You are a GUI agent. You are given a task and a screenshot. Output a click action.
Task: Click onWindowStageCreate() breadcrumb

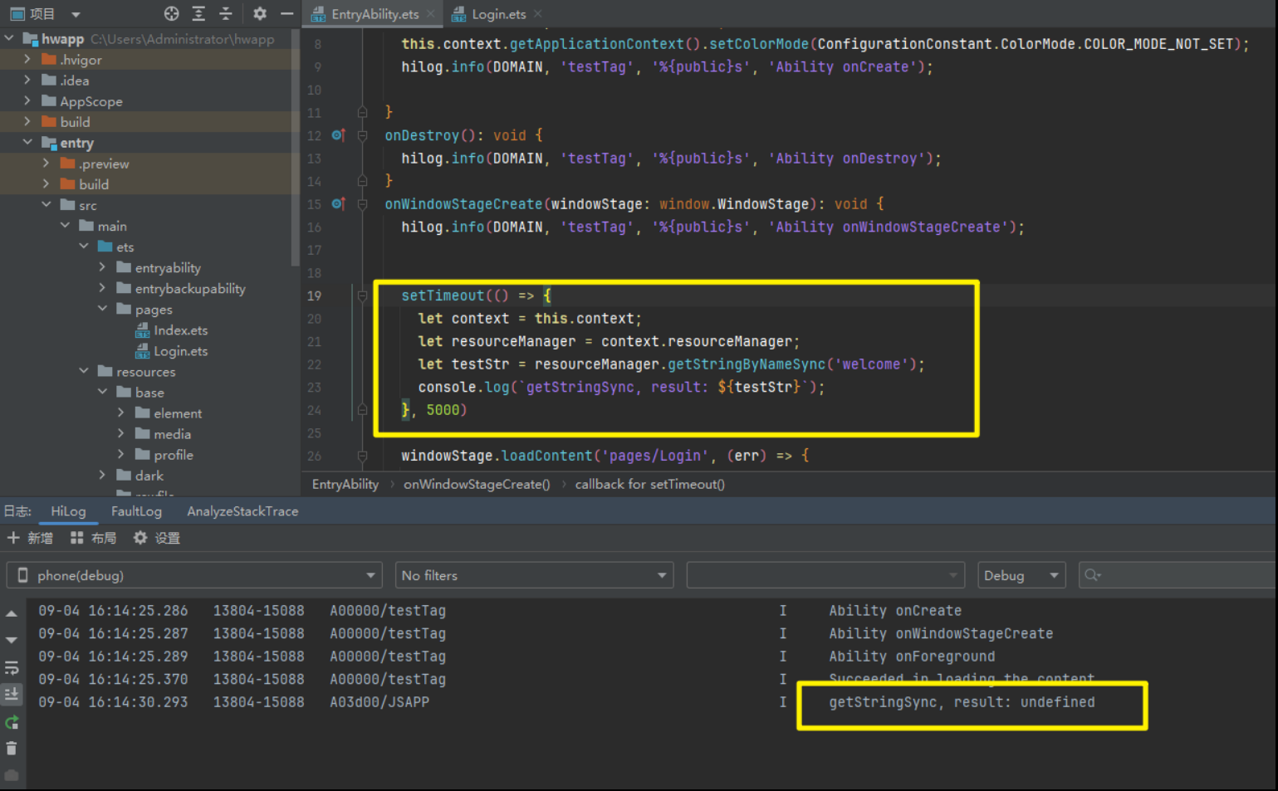click(477, 484)
